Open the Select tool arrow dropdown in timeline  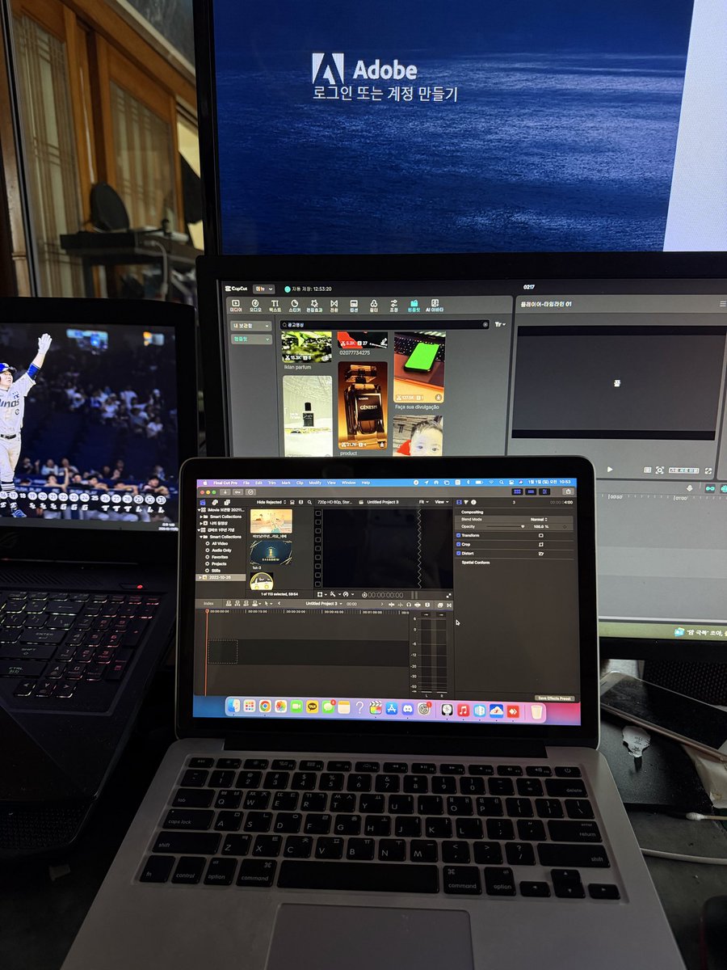coord(268,604)
